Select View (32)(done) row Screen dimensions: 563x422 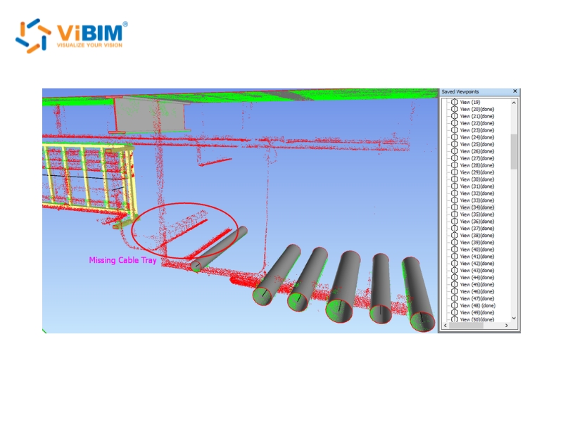coord(477,193)
